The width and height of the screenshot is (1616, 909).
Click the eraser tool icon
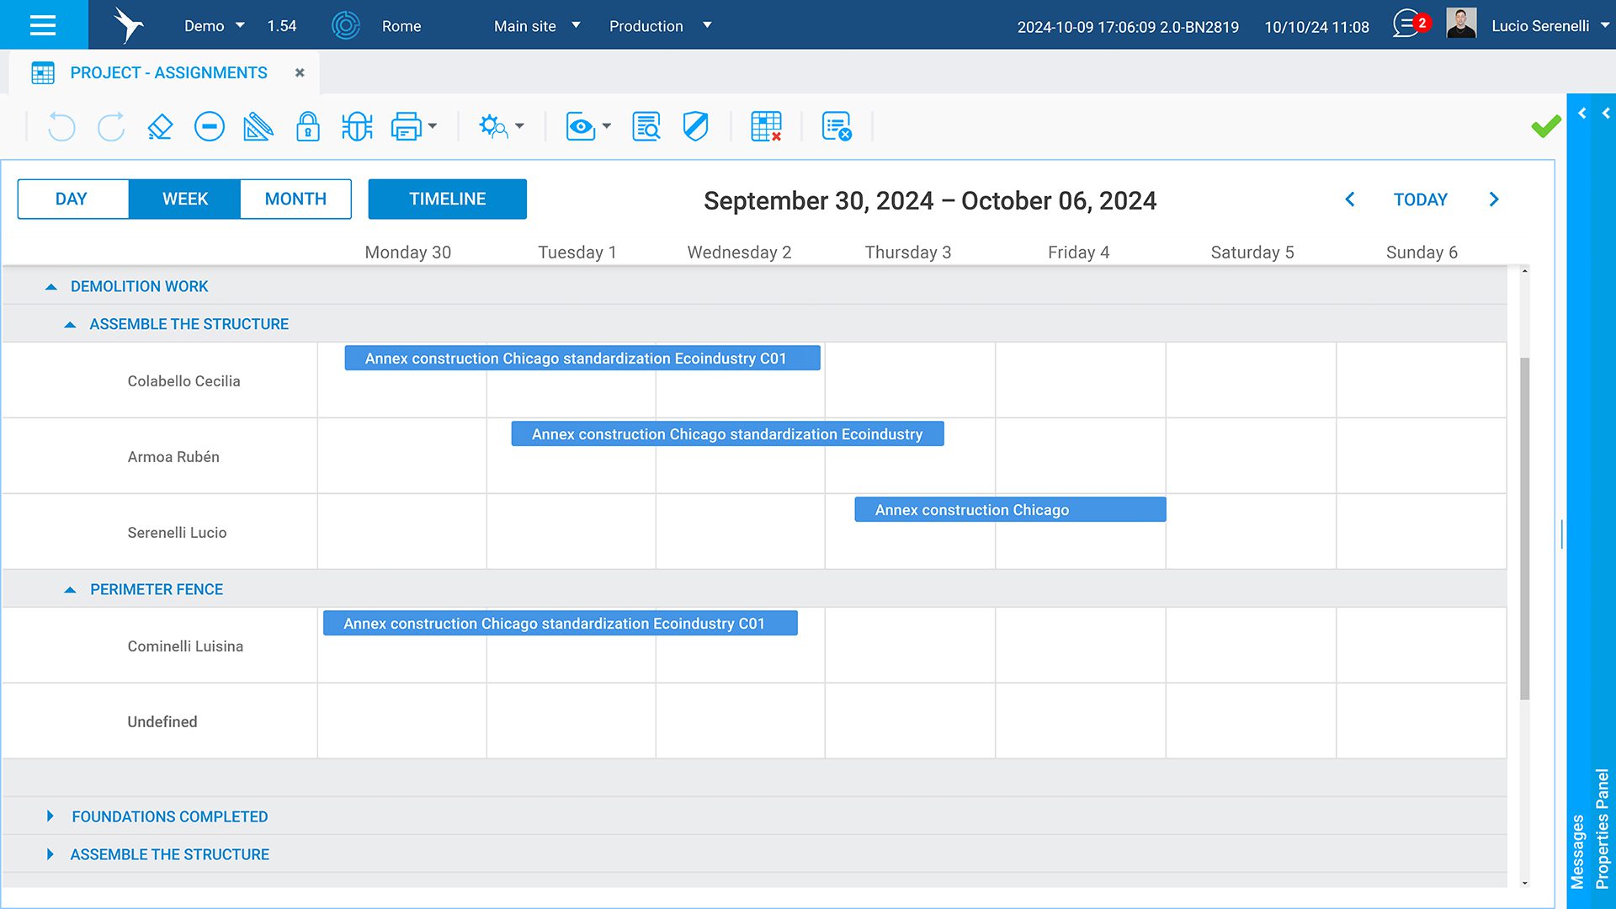(x=160, y=127)
